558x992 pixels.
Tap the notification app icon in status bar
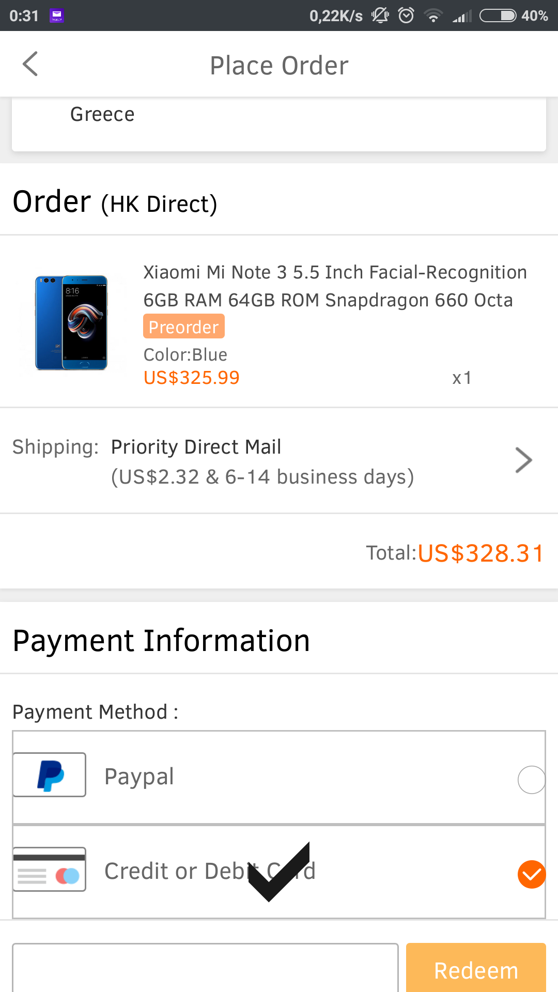56,16
